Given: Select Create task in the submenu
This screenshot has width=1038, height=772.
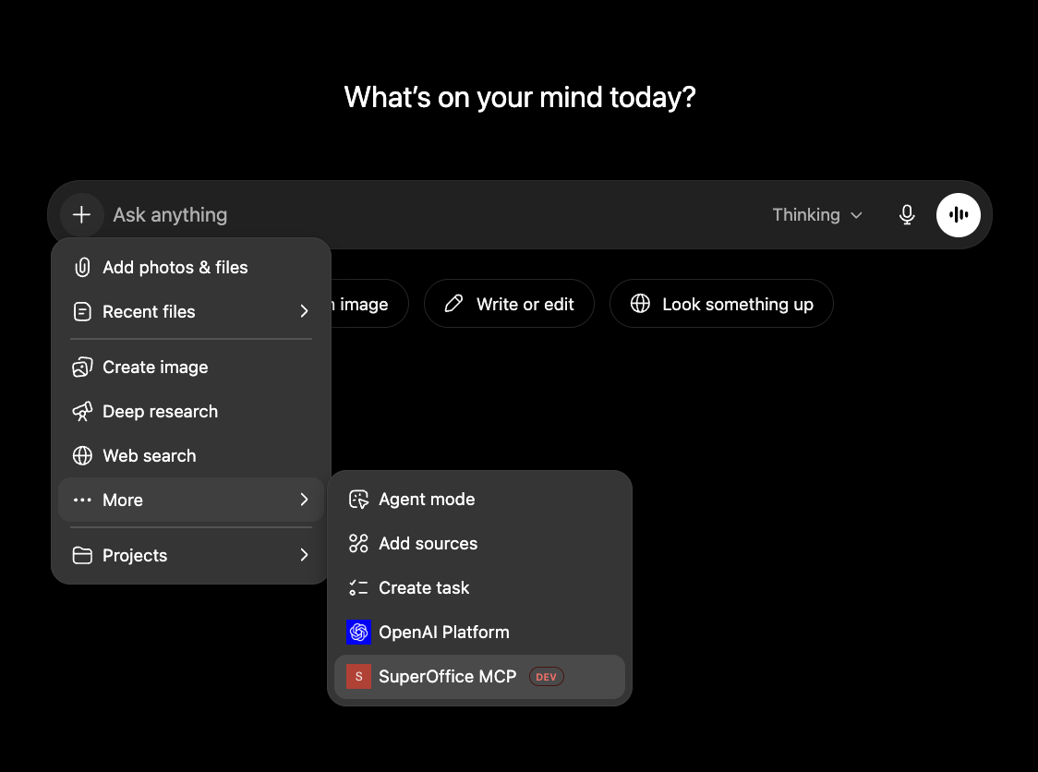Looking at the screenshot, I should (x=479, y=588).
